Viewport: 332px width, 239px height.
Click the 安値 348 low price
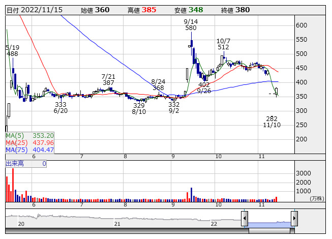[189, 10]
